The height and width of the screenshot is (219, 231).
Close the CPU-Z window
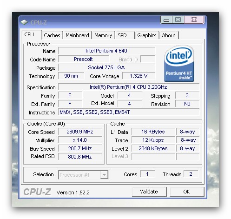194,20
